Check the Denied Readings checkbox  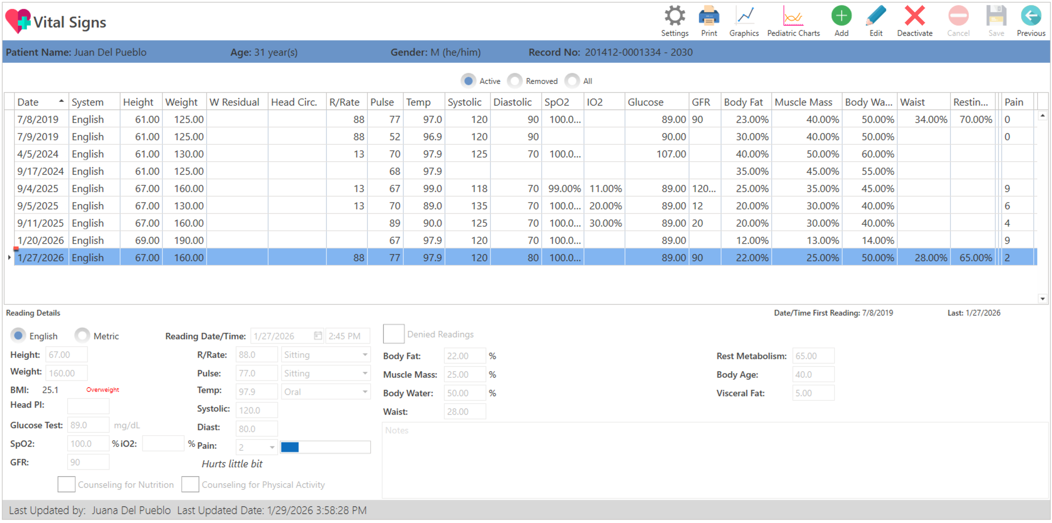tap(393, 334)
